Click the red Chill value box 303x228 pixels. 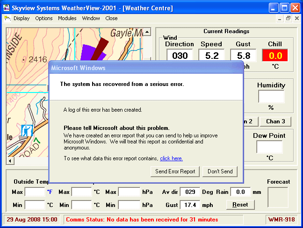274,56
